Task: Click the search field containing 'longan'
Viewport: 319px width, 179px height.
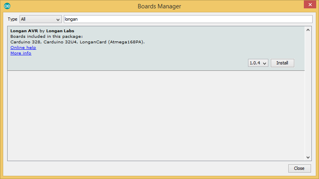Action: [188, 19]
